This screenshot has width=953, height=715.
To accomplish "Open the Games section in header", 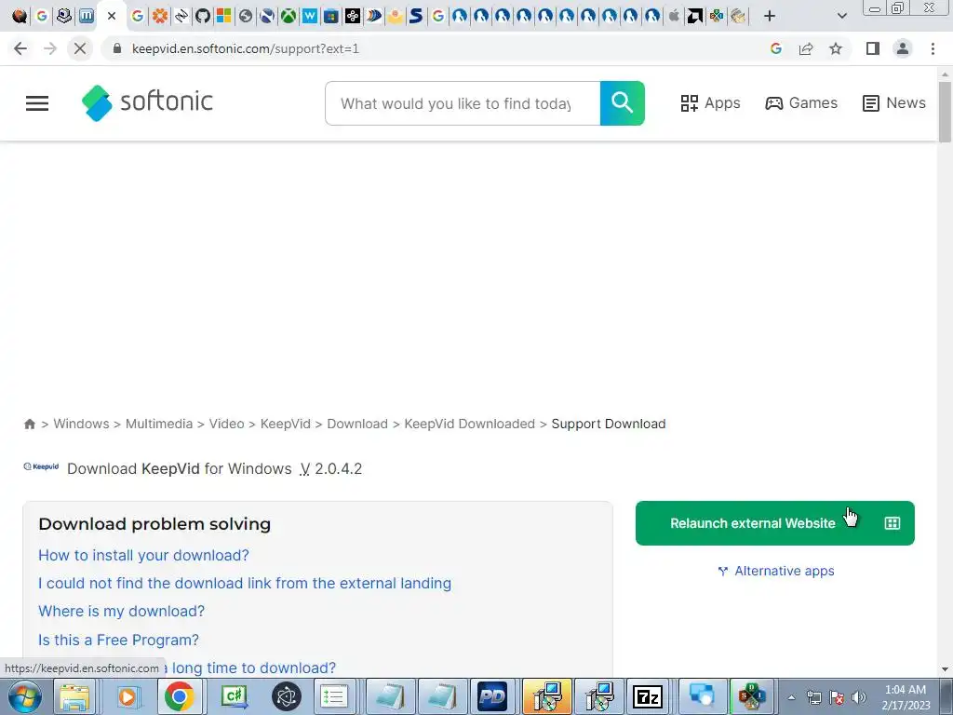I will tap(801, 103).
